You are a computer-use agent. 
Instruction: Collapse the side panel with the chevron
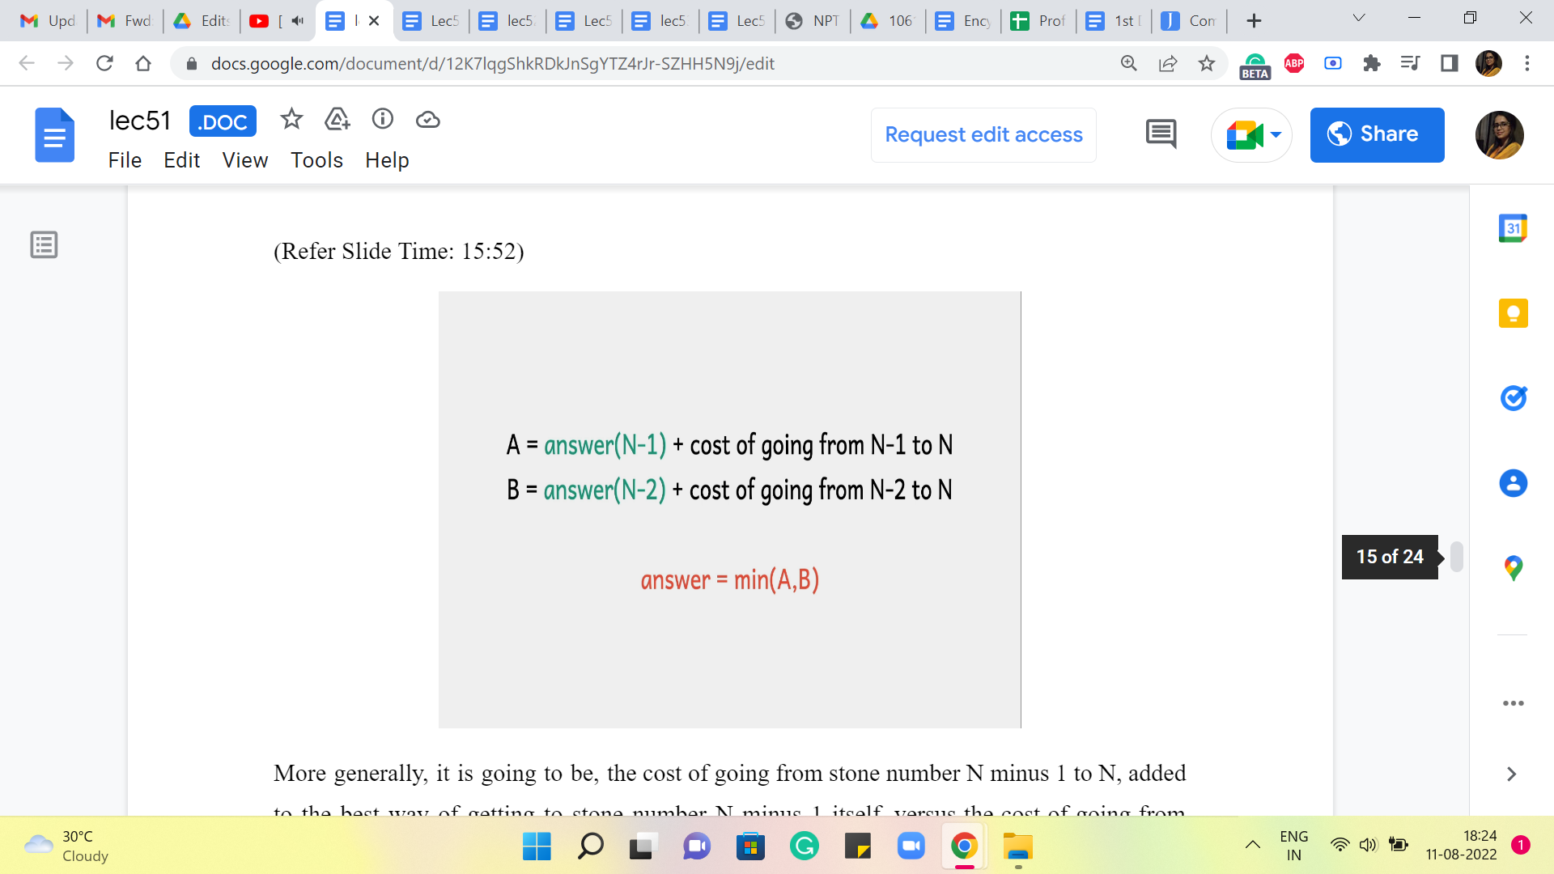[x=1511, y=774]
